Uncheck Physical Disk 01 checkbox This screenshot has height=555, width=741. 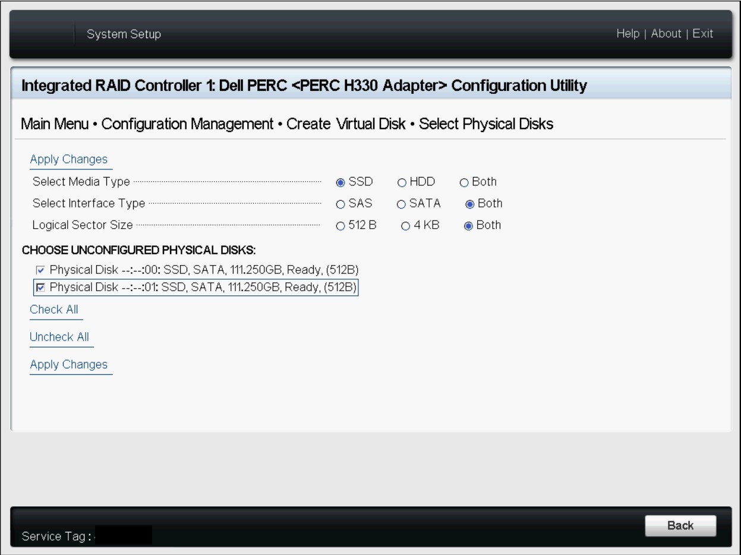click(x=40, y=288)
